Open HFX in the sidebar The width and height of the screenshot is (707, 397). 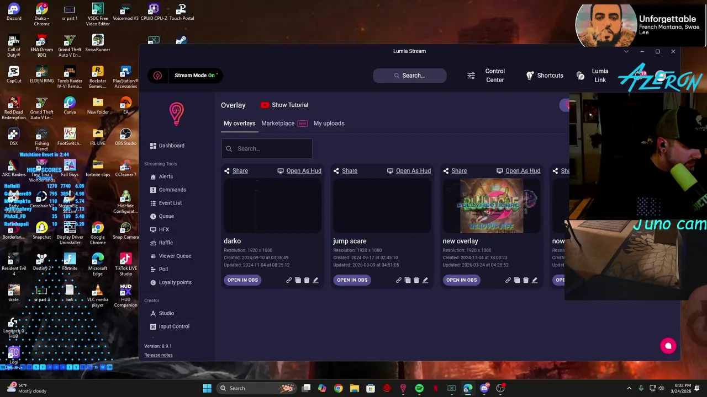click(160, 229)
